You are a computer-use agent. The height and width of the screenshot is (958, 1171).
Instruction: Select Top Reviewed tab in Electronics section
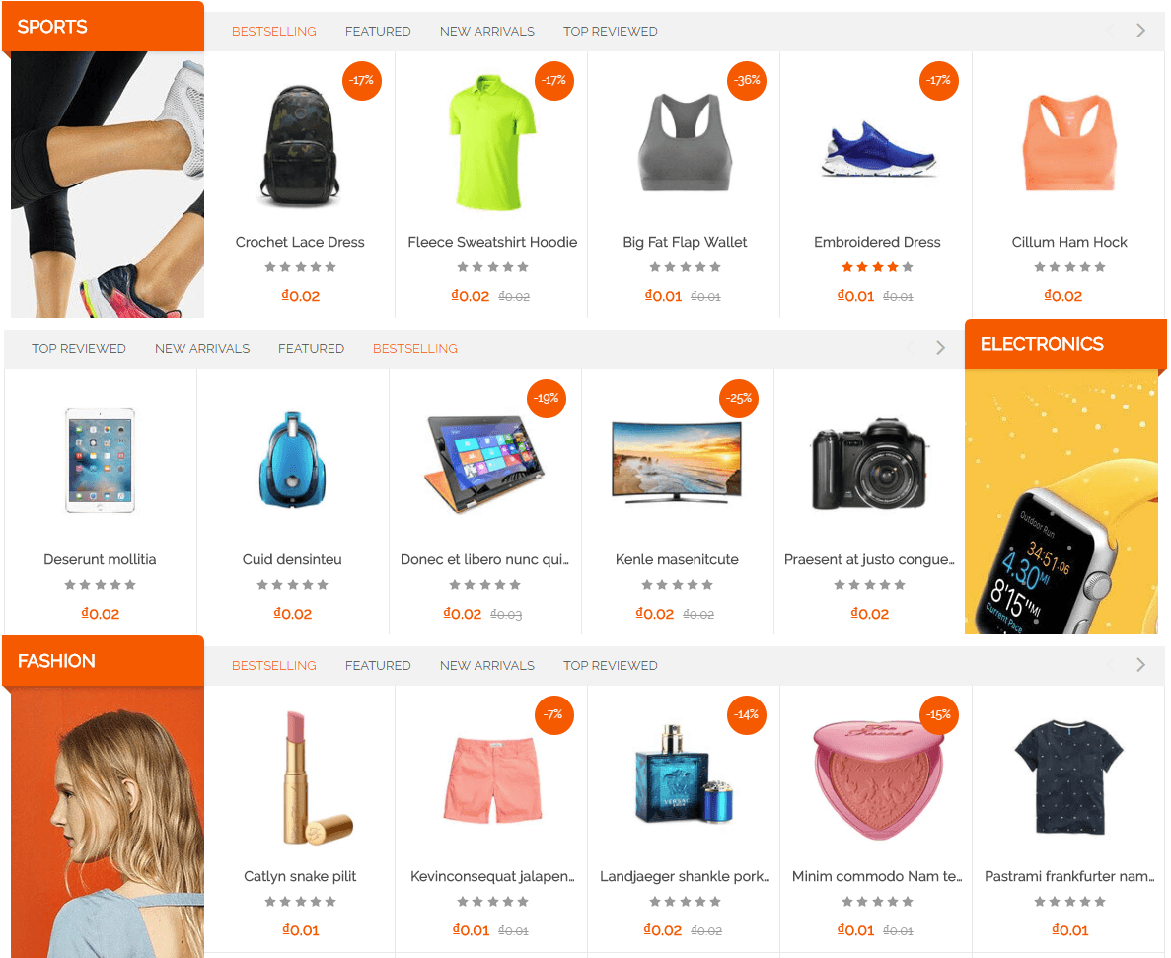78,348
